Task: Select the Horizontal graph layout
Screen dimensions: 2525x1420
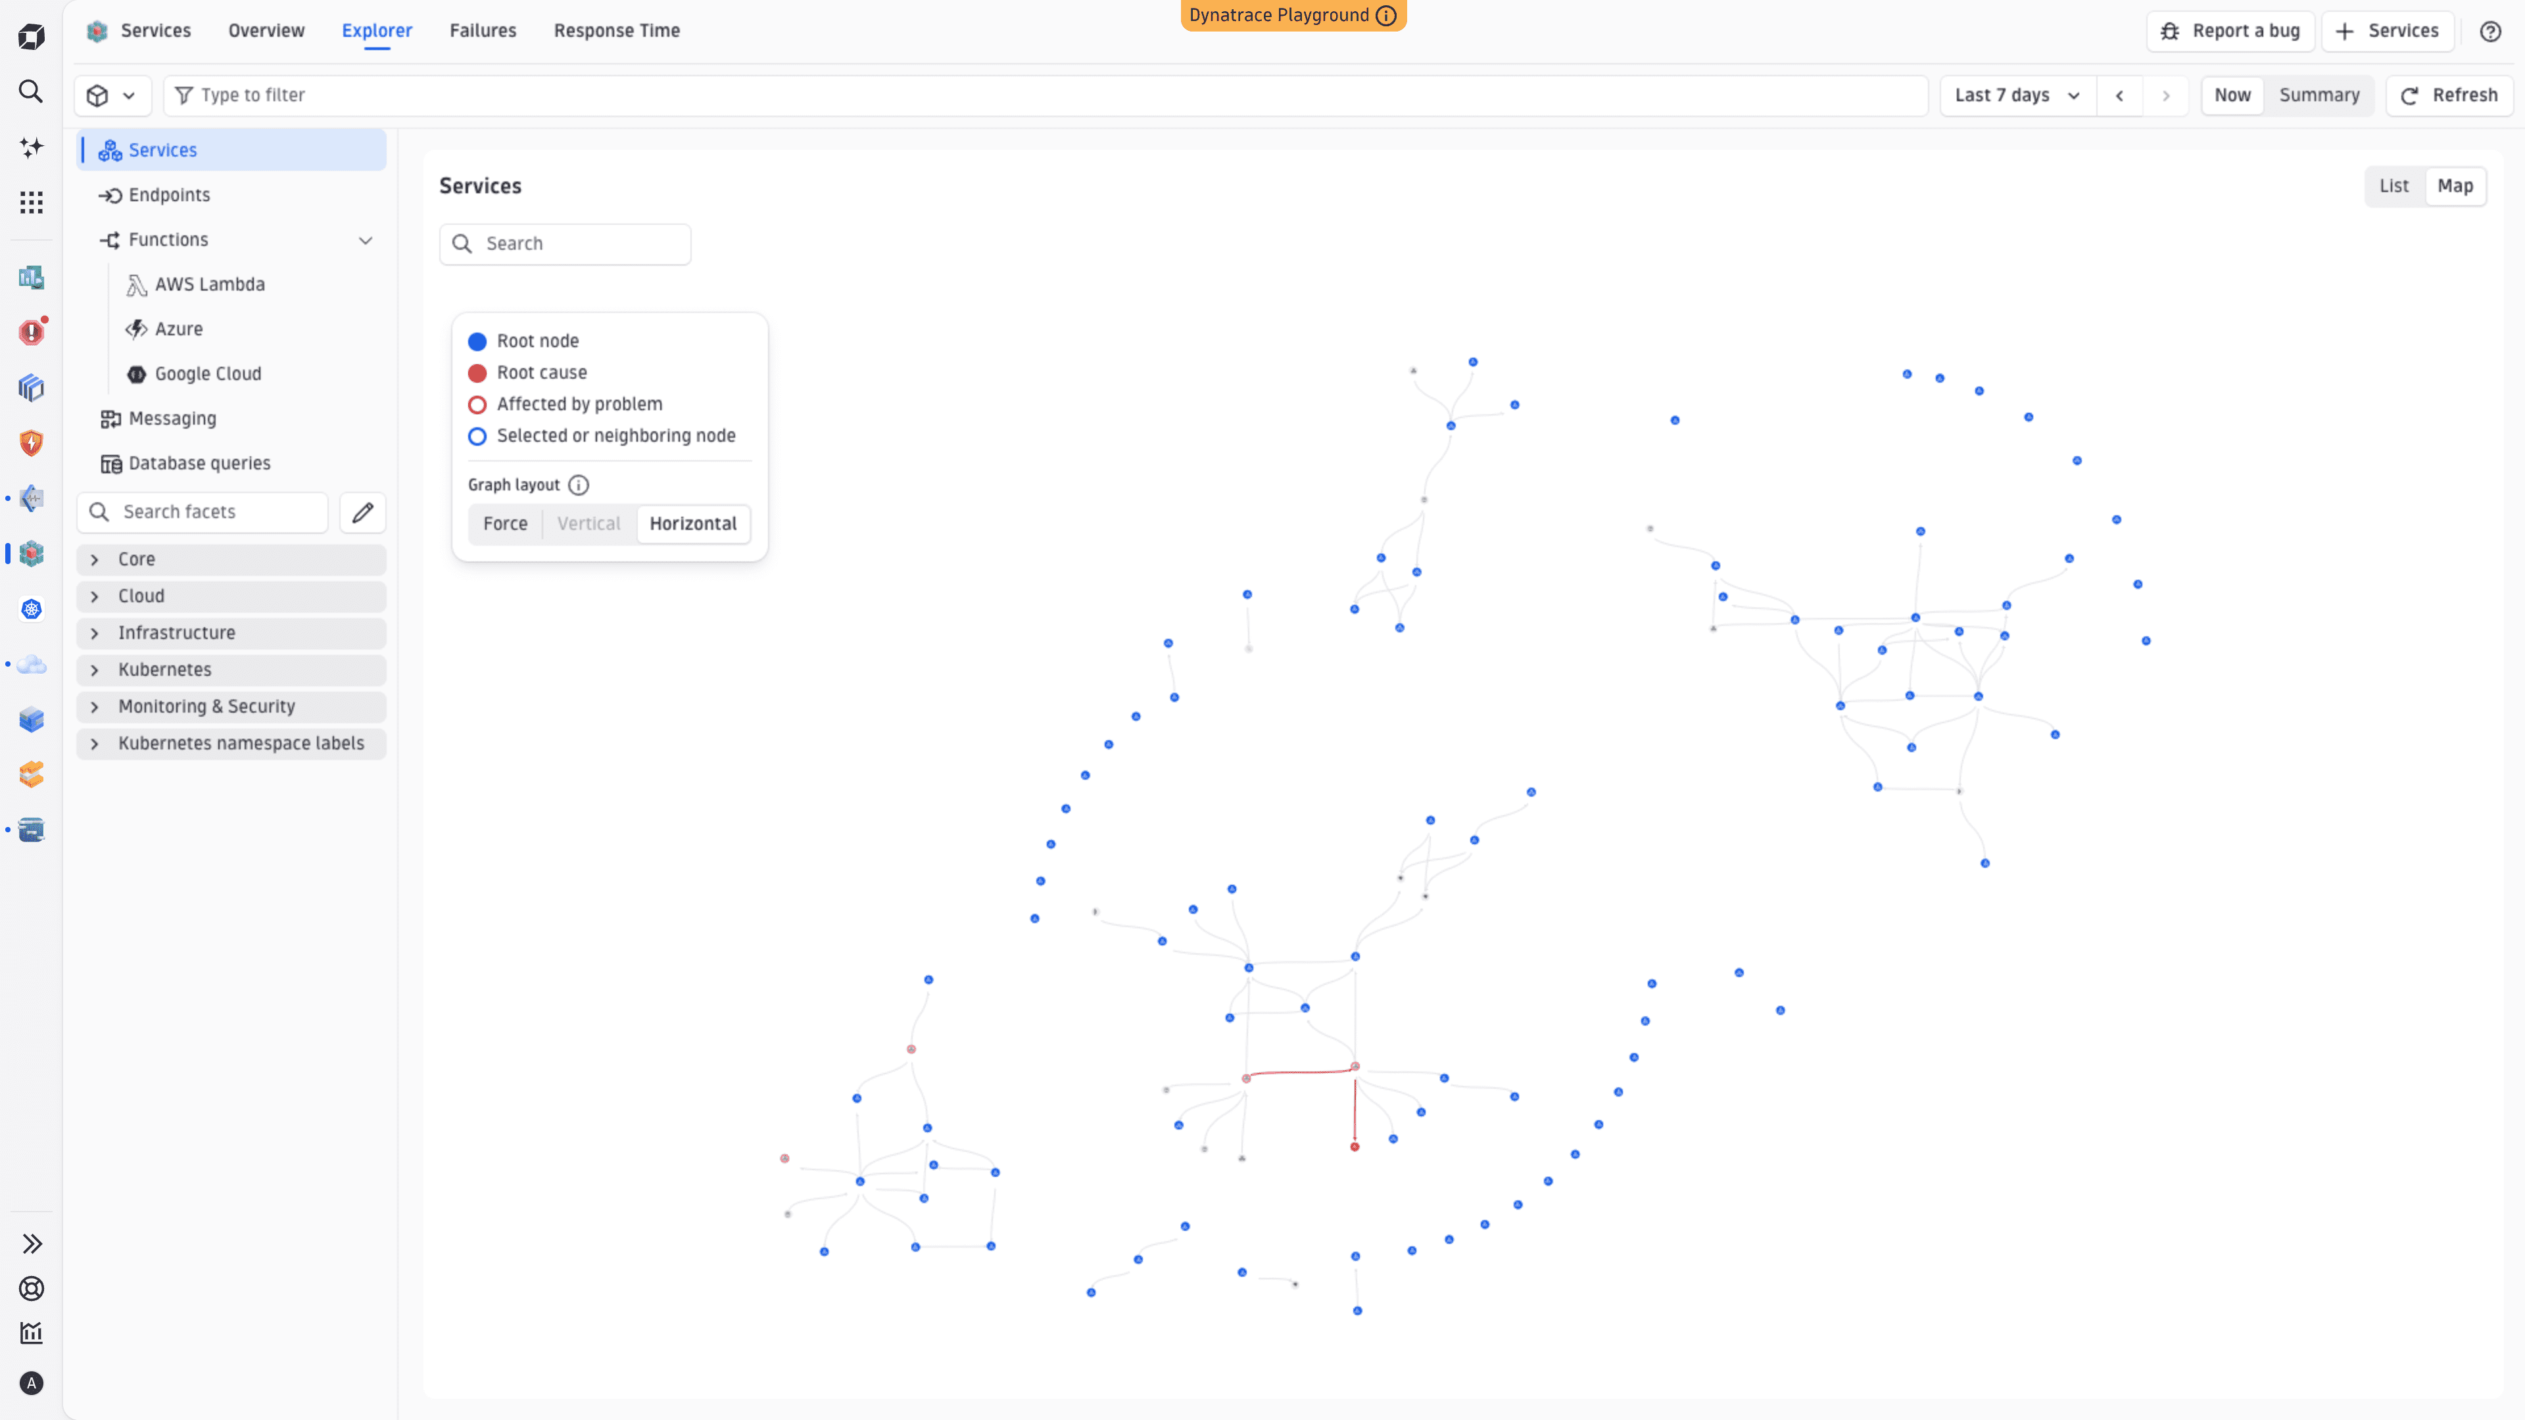Action: coord(693,523)
